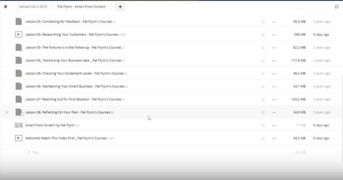The height and width of the screenshot is (180, 343).
Task: Open Lesson 05- Connecting for Feedback file name
Action: point(70,21)
